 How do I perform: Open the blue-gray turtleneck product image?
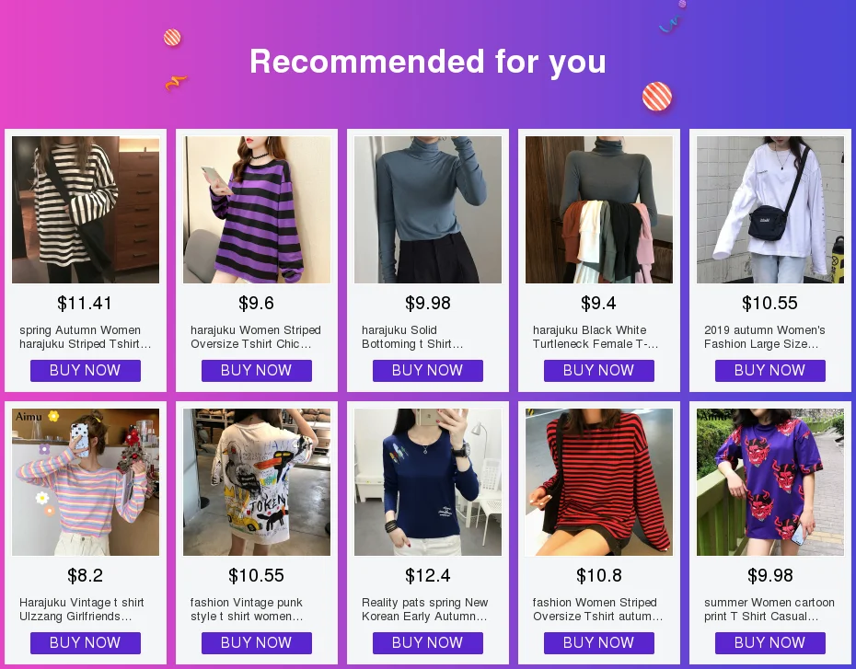[428, 210]
